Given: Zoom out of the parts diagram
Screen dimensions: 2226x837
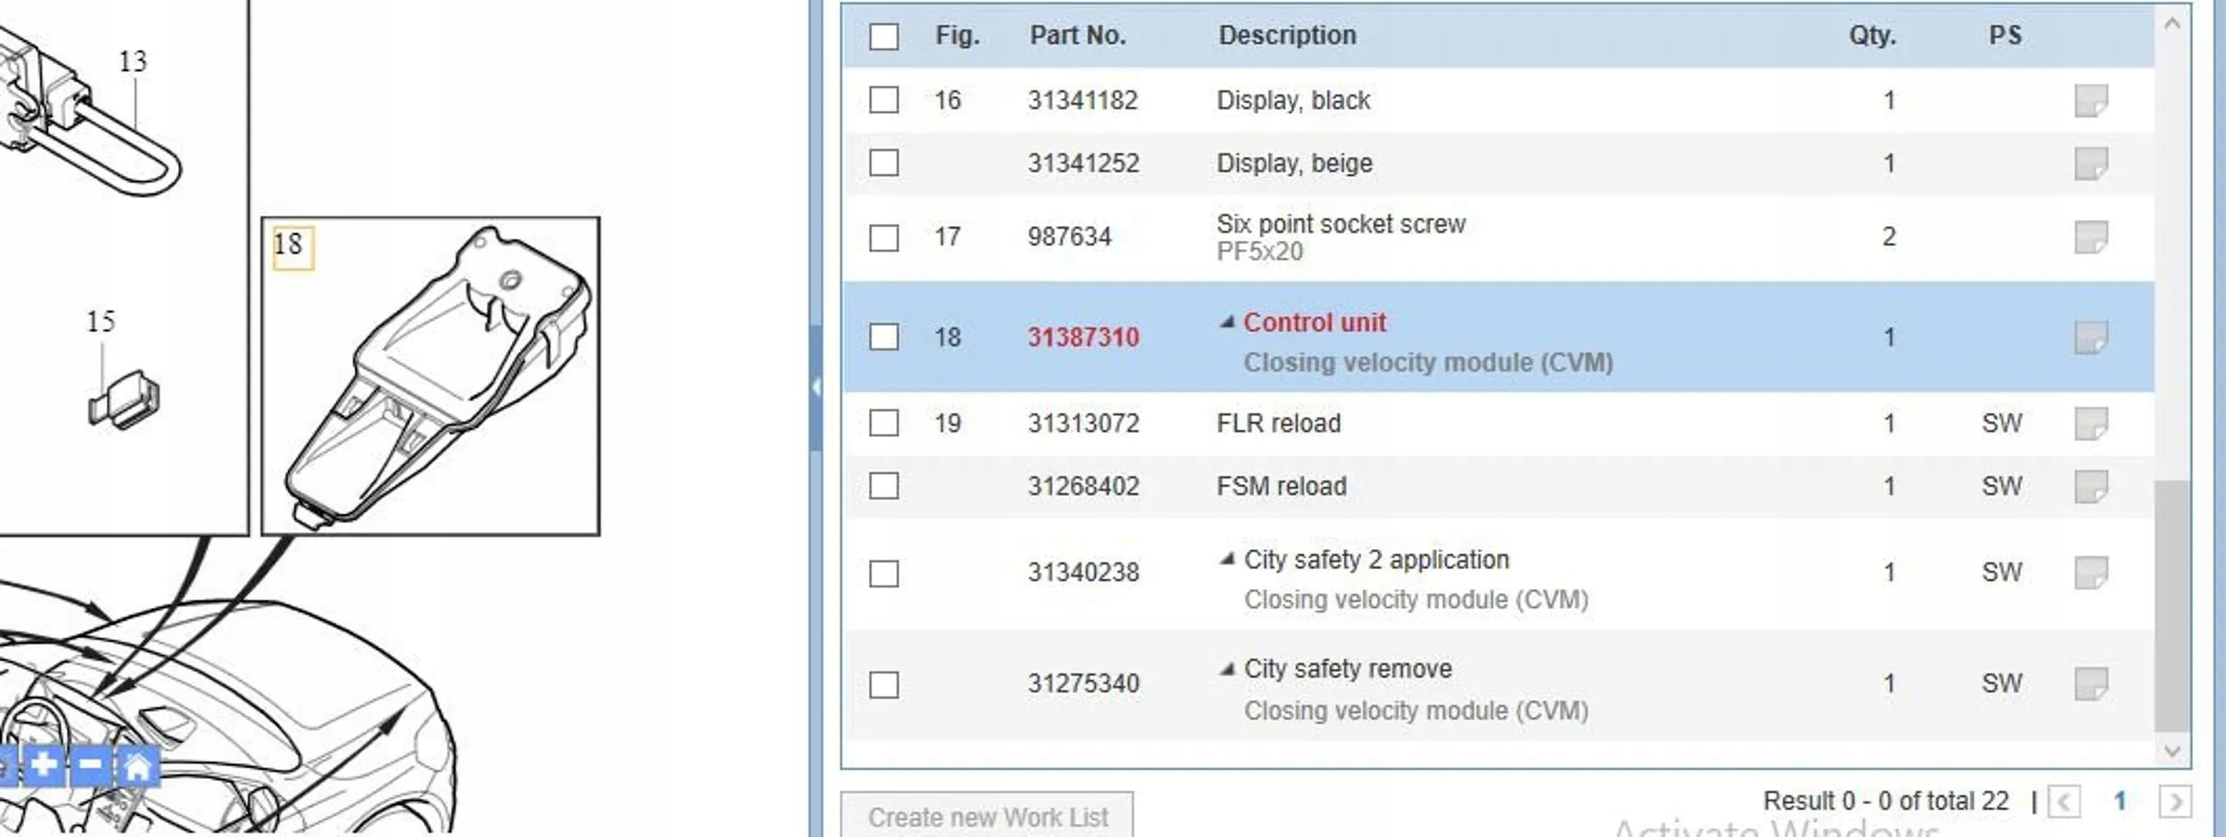Looking at the screenshot, I should tap(90, 765).
